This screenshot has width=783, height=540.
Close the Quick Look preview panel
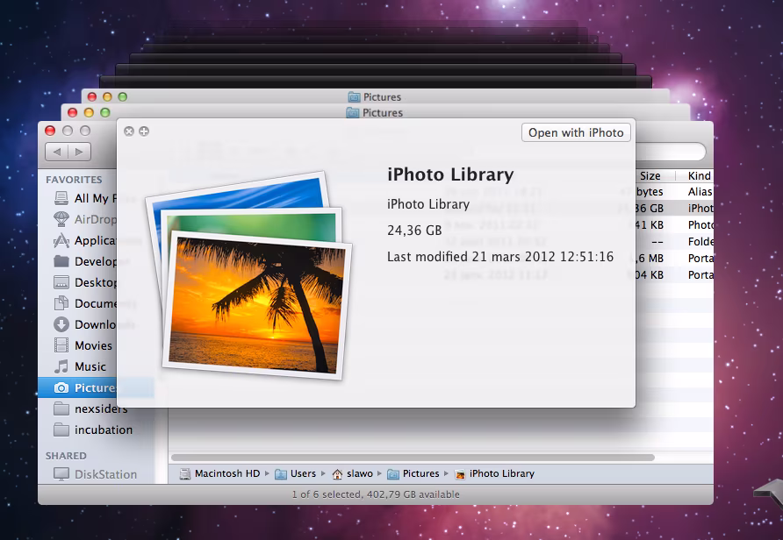point(129,131)
